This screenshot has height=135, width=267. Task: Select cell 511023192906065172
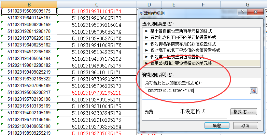97,18
